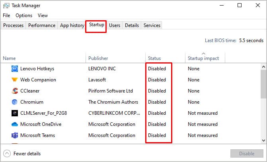Click Disabled status of CCleaner

(157, 91)
